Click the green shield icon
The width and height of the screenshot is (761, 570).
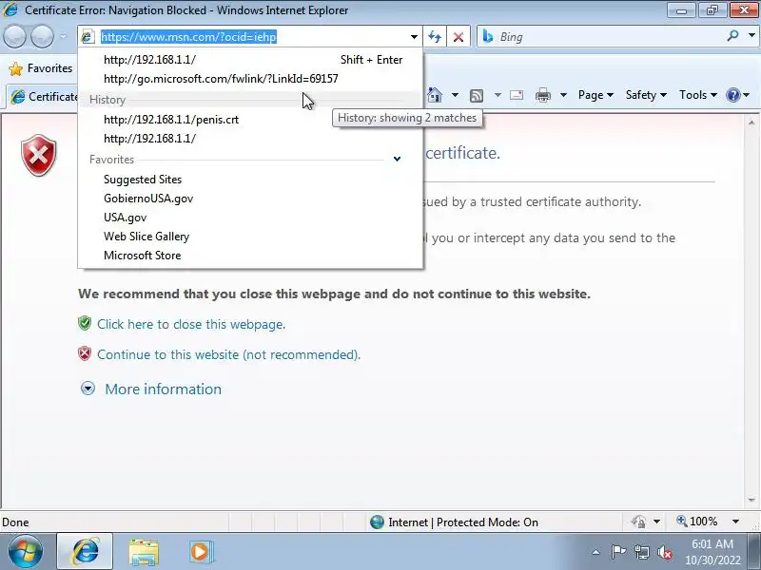[x=85, y=323]
